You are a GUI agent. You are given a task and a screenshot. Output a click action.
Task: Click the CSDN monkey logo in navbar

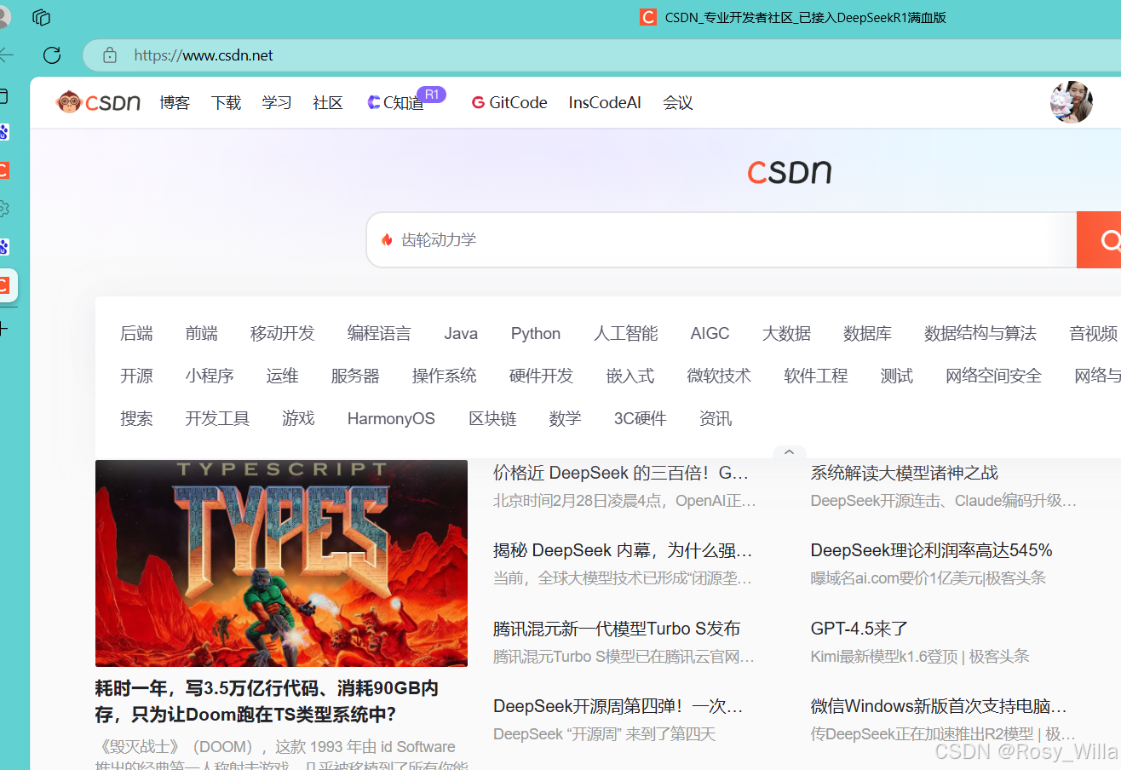pyautogui.click(x=98, y=103)
